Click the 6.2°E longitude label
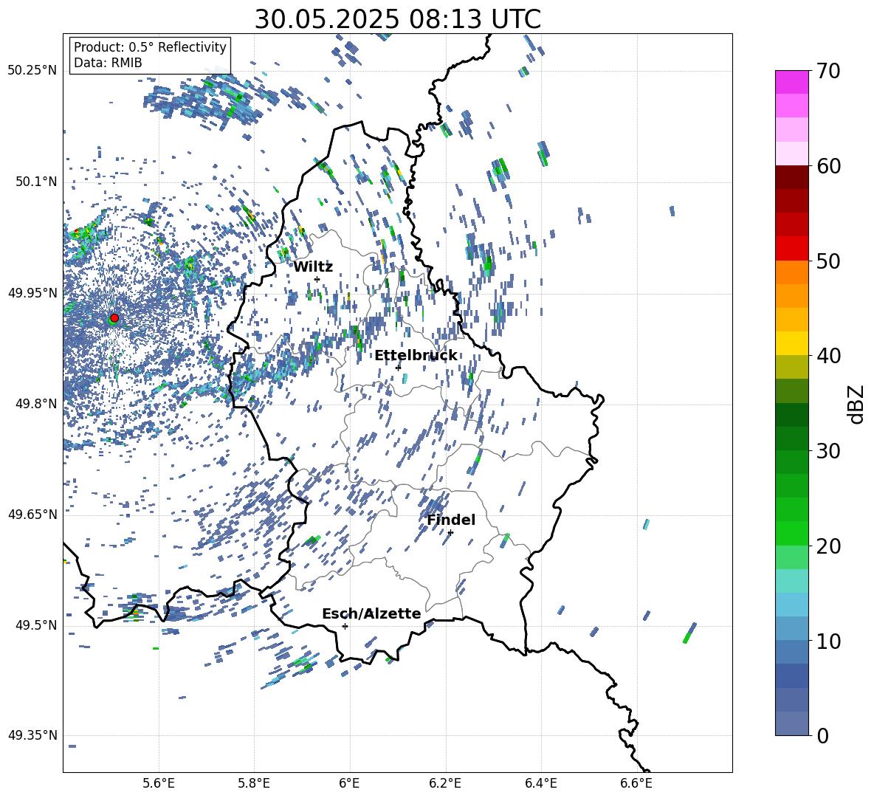The width and height of the screenshot is (874, 798). (445, 784)
